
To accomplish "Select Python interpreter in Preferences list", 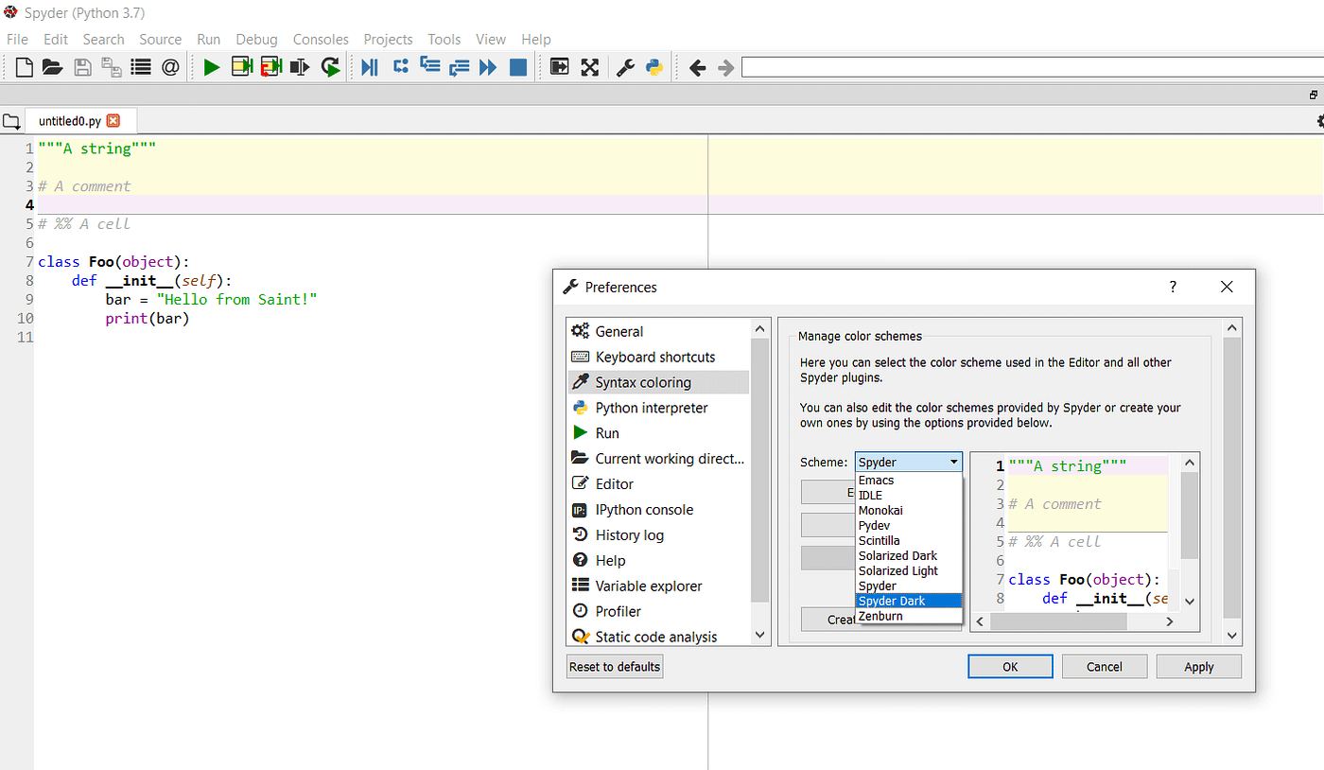I will pos(658,408).
